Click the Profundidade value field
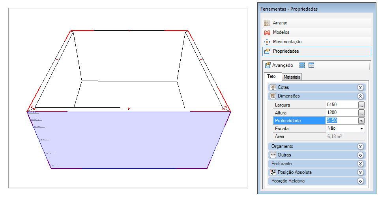378x197 pixels. point(342,120)
